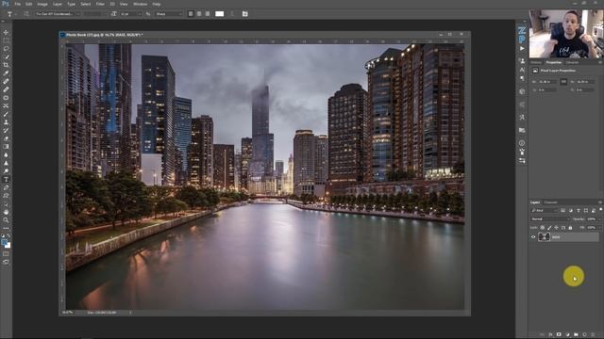Toggle Quick Mask mode icon
604x339 pixels.
pyautogui.click(x=6, y=253)
